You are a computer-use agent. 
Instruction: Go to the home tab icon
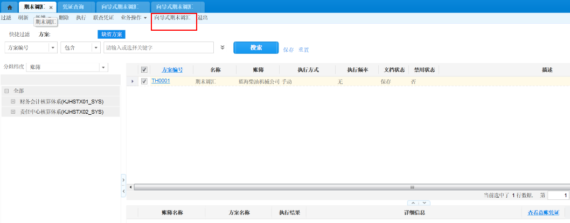[x=9, y=7]
